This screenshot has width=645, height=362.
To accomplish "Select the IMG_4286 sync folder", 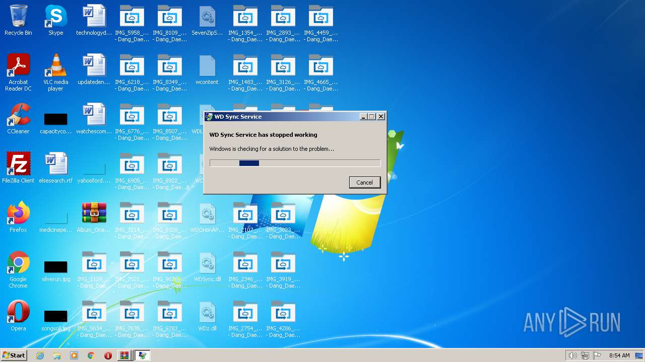I will click(283, 319).
